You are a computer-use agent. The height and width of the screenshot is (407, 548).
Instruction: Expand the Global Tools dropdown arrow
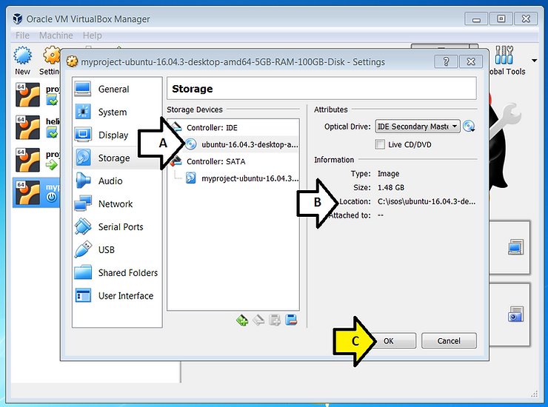pyautogui.click(x=535, y=61)
